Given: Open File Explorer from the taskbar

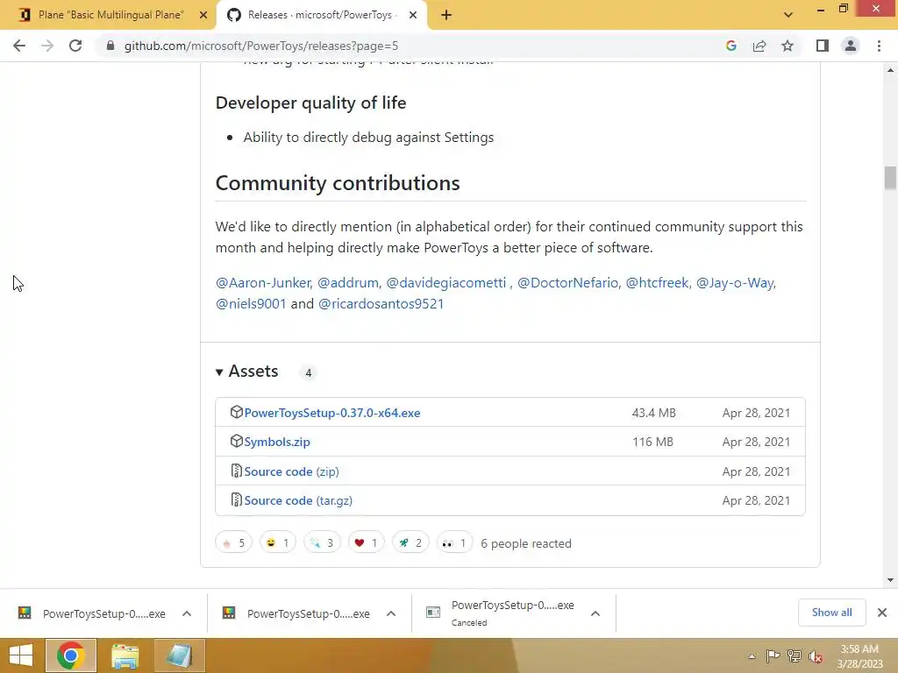Looking at the screenshot, I should click(125, 655).
